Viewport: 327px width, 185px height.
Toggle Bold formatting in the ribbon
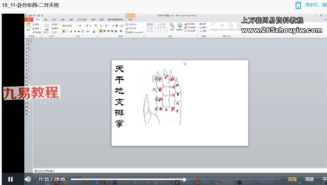pos(64,31)
